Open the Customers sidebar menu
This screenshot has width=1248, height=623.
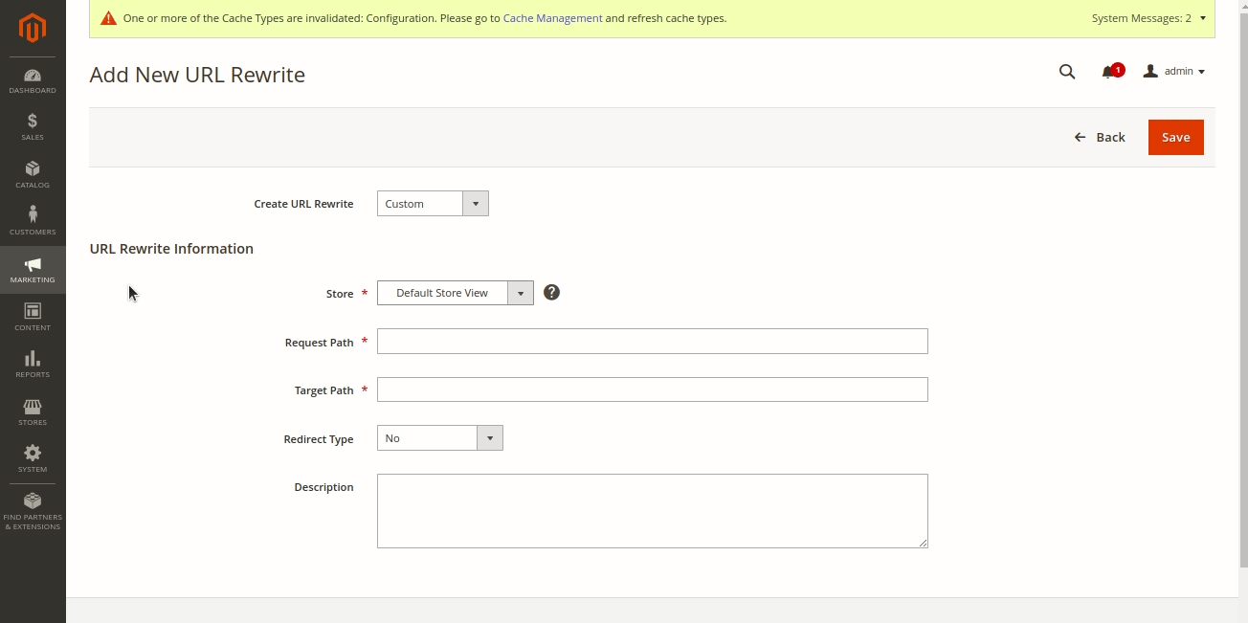tap(33, 222)
